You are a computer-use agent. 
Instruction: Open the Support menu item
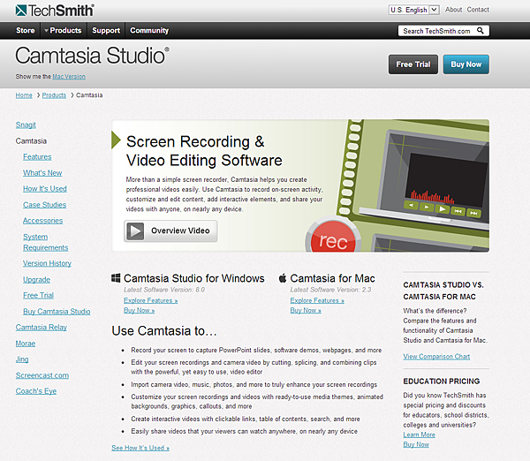(x=106, y=30)
